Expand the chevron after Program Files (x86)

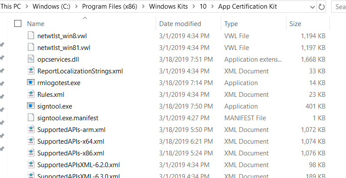(144, 7)
